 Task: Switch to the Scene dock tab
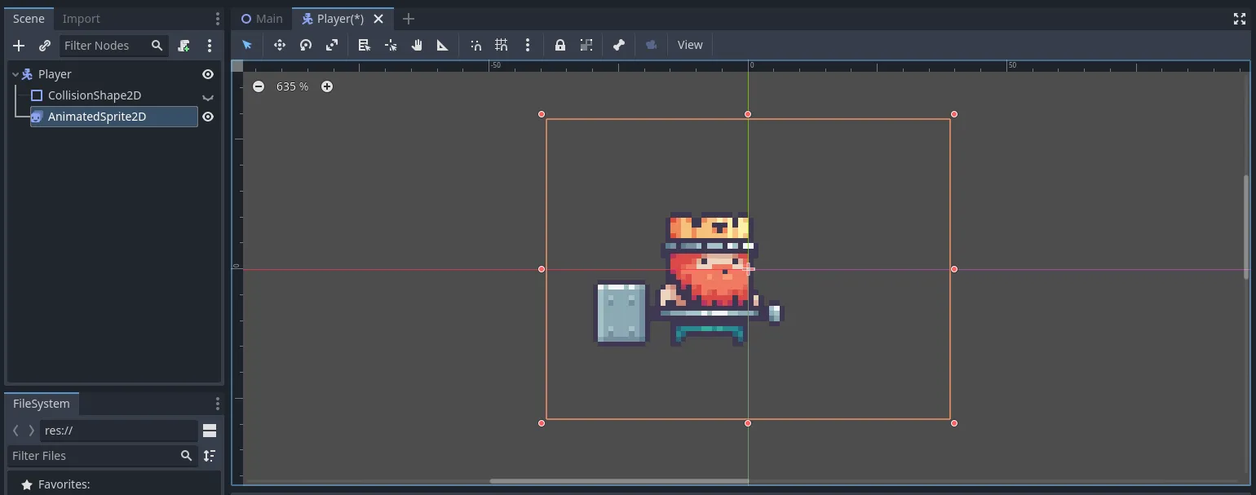29,19
